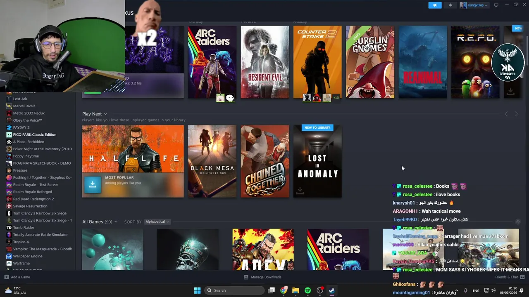The image size is (529, 297).
Task: Open Reanimal game tile
Action: (423, 62)
